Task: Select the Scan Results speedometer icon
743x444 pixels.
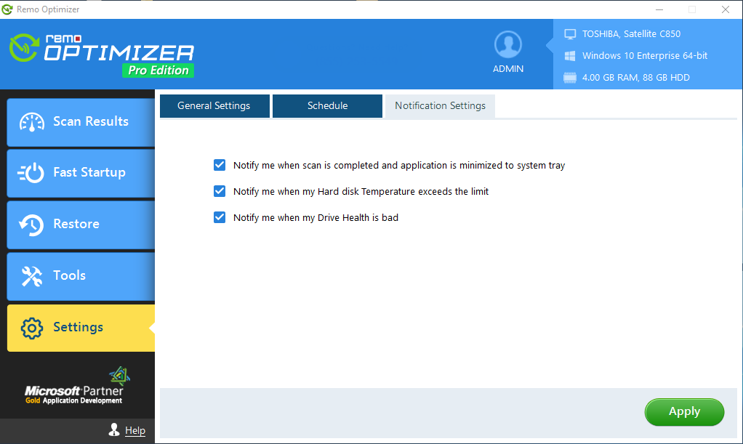Action: pyautogui.click(x=31, y=121)
